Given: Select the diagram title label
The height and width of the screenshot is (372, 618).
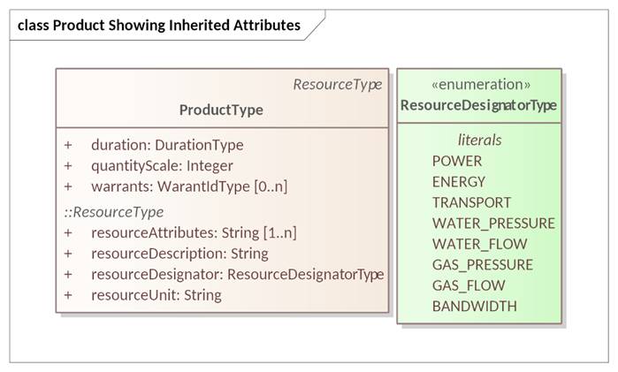Looking at the screenshot, I should pos(159,25).
